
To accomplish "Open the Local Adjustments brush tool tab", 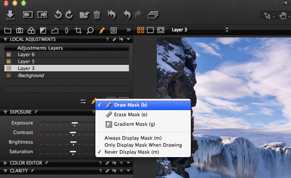I will [x=102, y=30].
